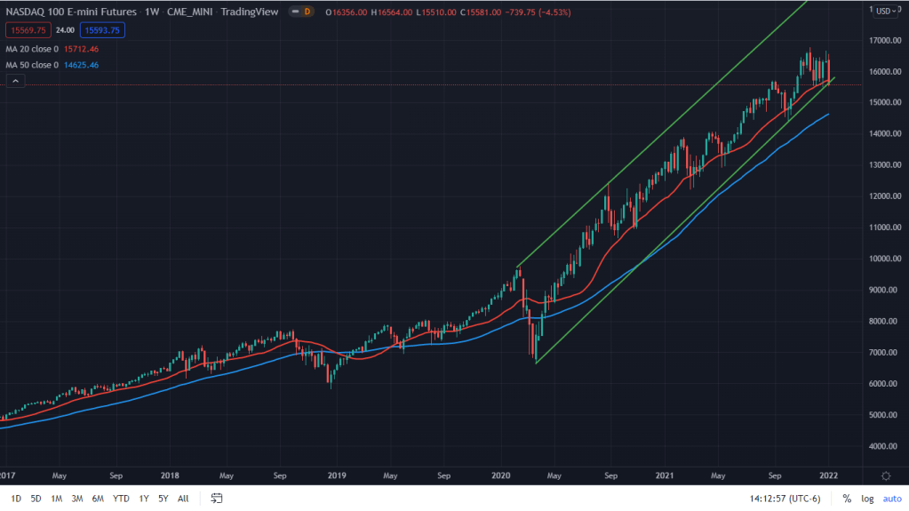Show All available data range
This screenshot has width=909, height=511.
point(183,499)
